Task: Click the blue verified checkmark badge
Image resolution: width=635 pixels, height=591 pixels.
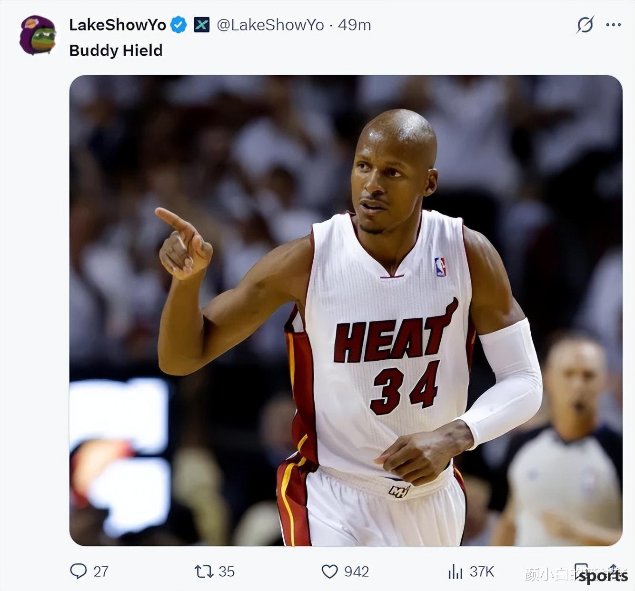Action: coord(179,25)
